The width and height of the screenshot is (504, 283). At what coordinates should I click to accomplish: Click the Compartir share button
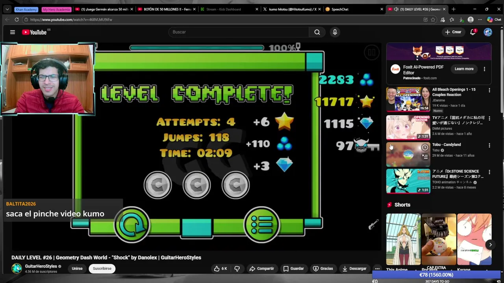coord(261,268)
